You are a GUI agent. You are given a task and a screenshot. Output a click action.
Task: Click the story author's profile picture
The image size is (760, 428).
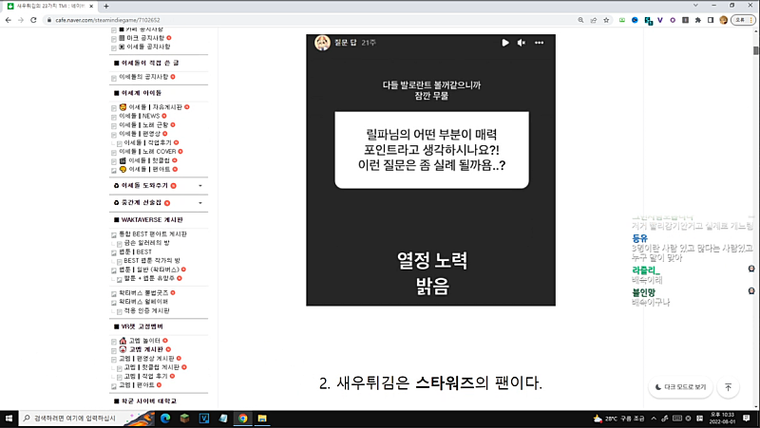pyautogui.click(x=322, y=43)
